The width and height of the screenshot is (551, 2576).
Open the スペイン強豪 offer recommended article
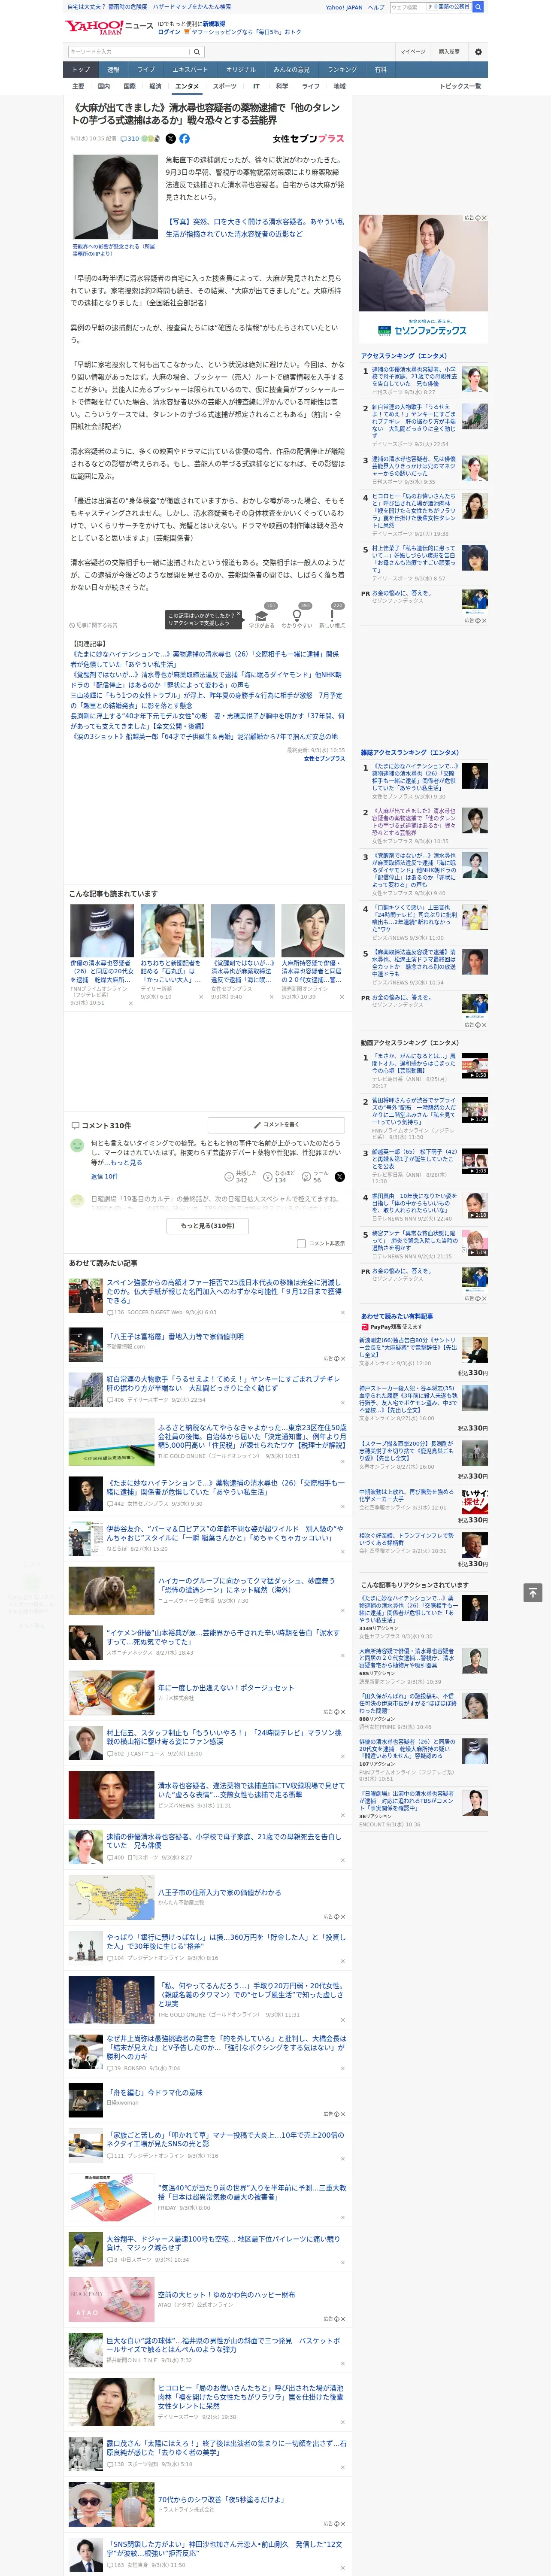point(224,1292)
